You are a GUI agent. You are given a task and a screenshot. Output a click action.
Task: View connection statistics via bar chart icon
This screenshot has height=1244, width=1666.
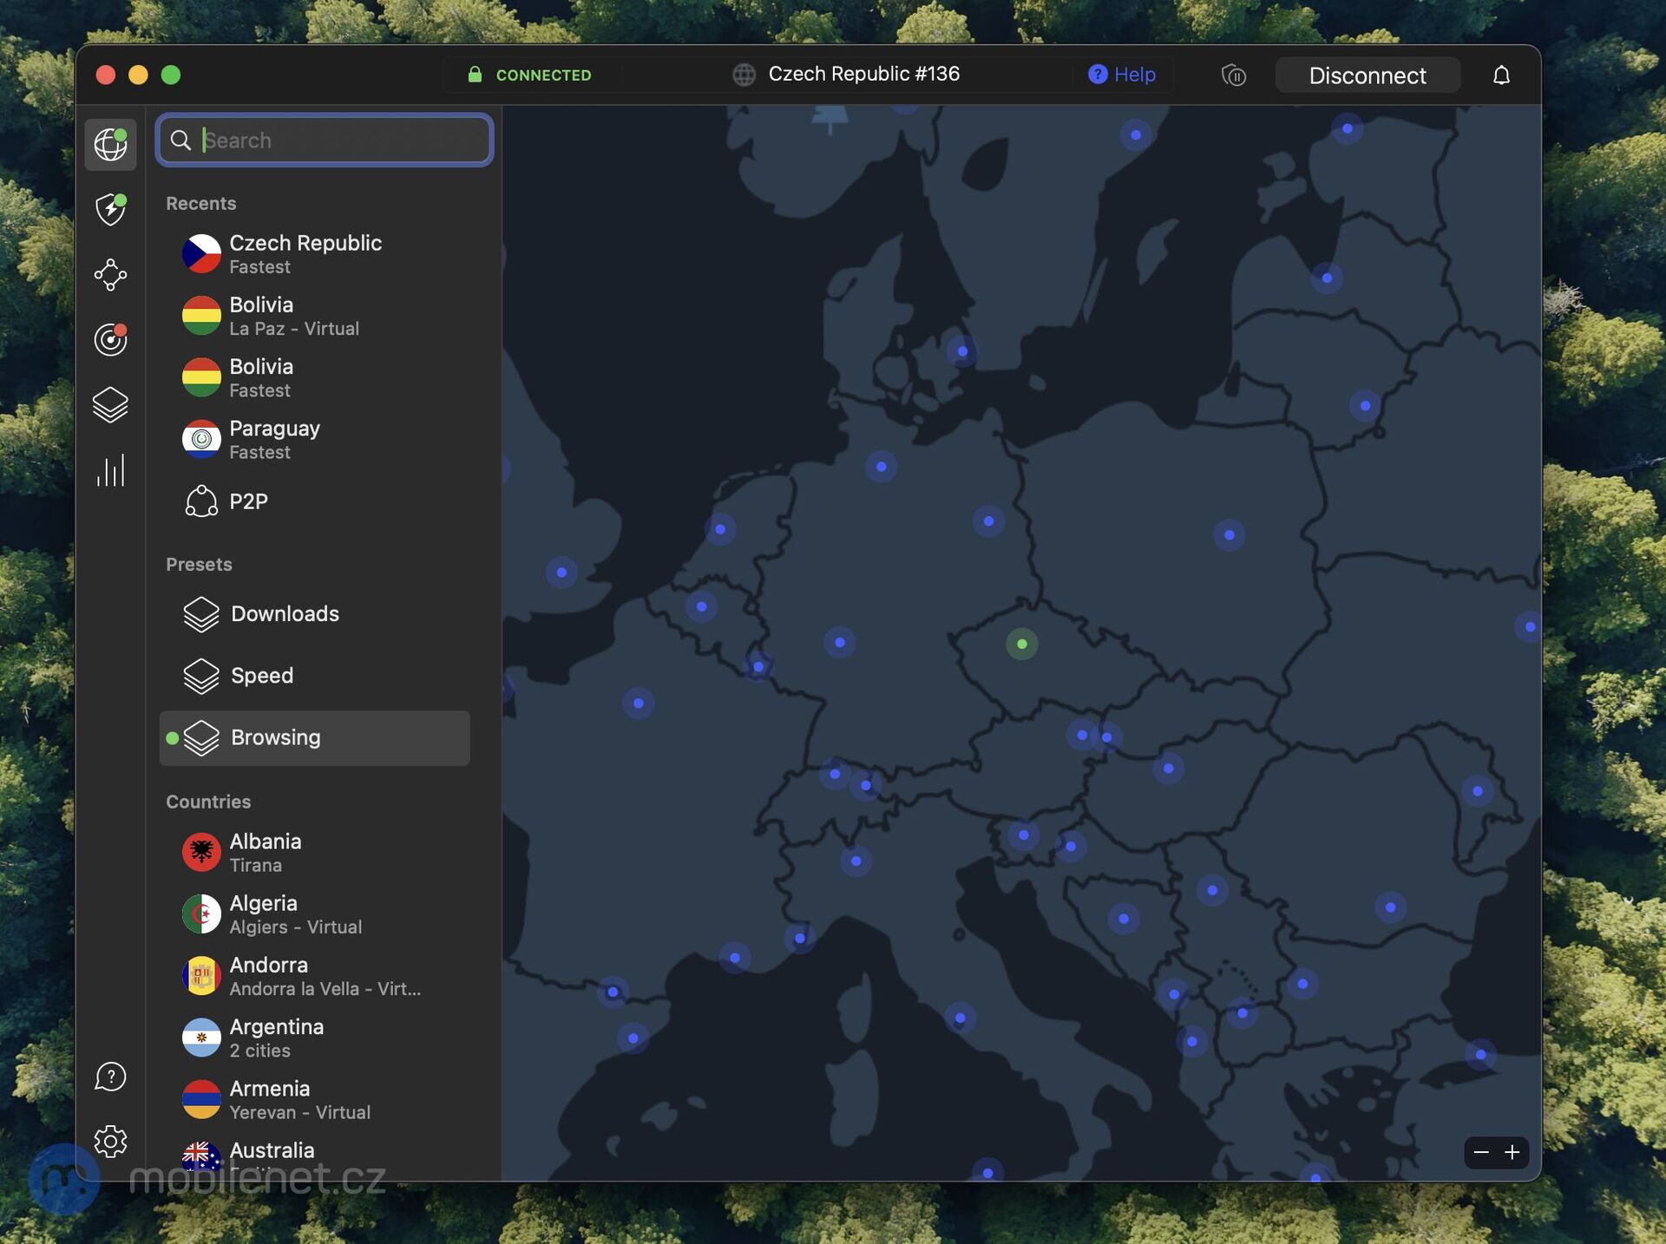point(110,469)
